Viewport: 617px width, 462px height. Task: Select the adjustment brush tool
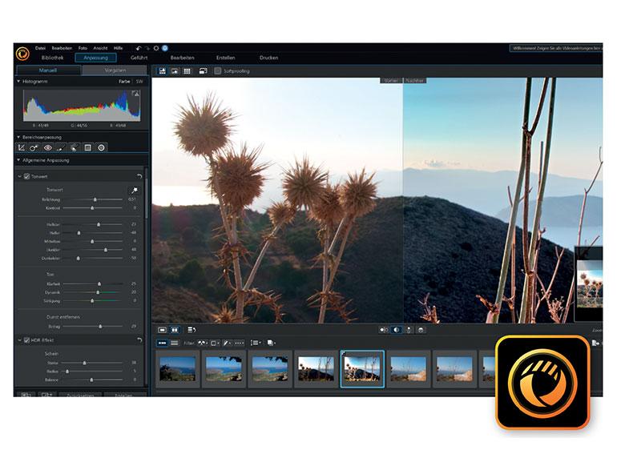click(x=61, y=147)
